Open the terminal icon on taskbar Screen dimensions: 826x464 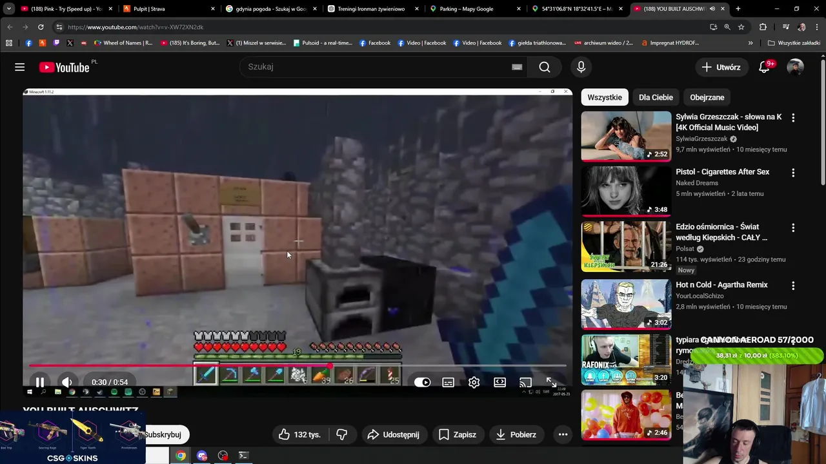pos(243,456)
